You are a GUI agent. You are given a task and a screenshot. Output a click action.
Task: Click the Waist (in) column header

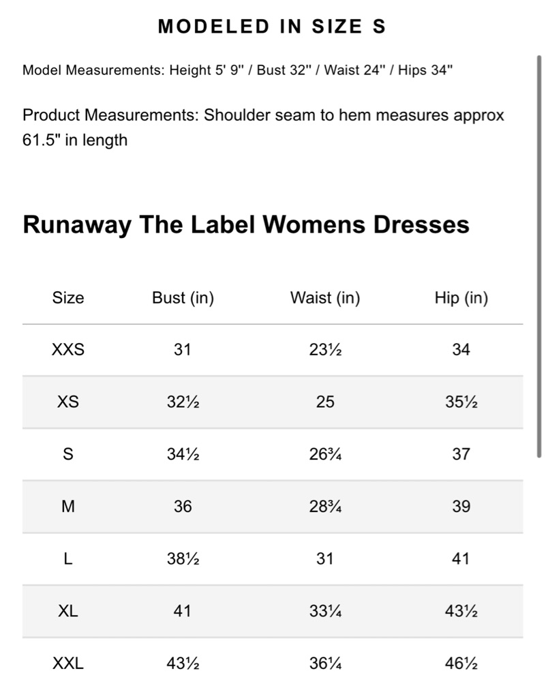pos(325,298)
